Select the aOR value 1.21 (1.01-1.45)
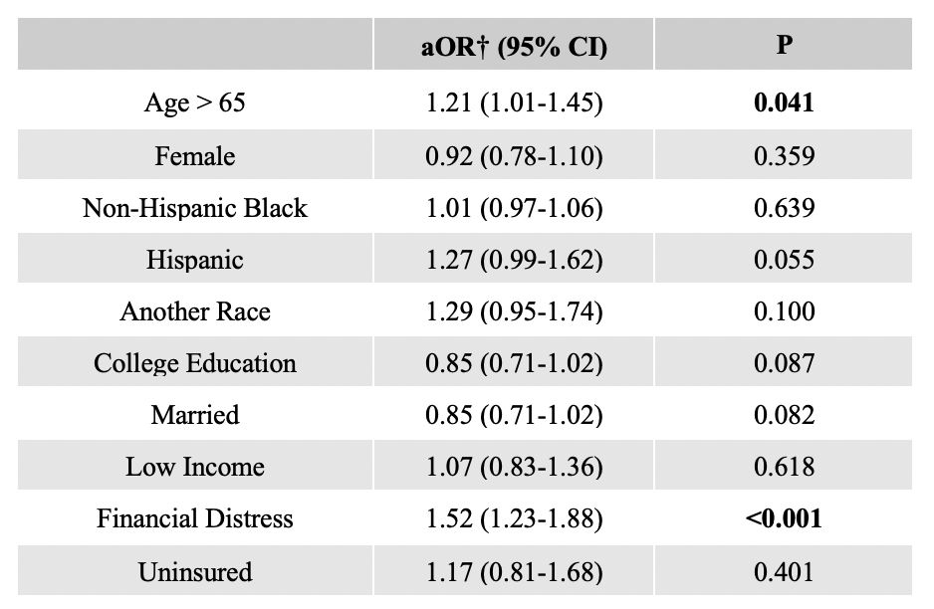This screenshot has height=609, width=934. pyautogui.click(x=514, y=103)
